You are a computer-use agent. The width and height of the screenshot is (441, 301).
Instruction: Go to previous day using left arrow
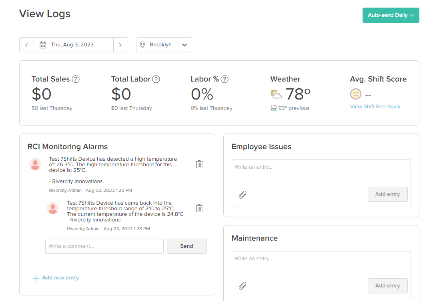(x=26, y=45)
